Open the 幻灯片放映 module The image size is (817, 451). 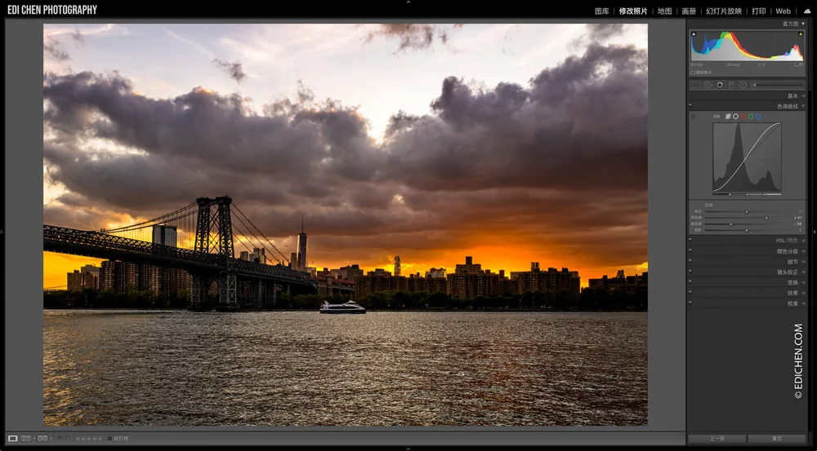[x=724, y=11]
